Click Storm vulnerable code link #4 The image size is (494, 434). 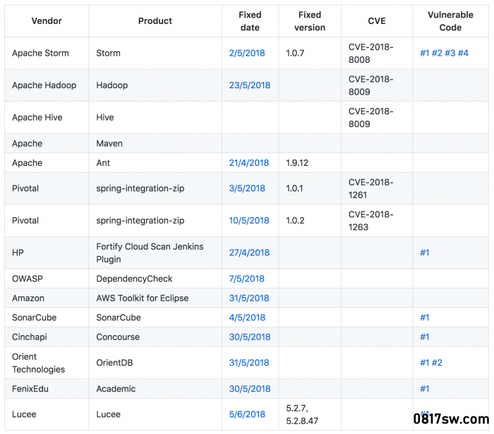pyautogui.click(x=463, y=53)
